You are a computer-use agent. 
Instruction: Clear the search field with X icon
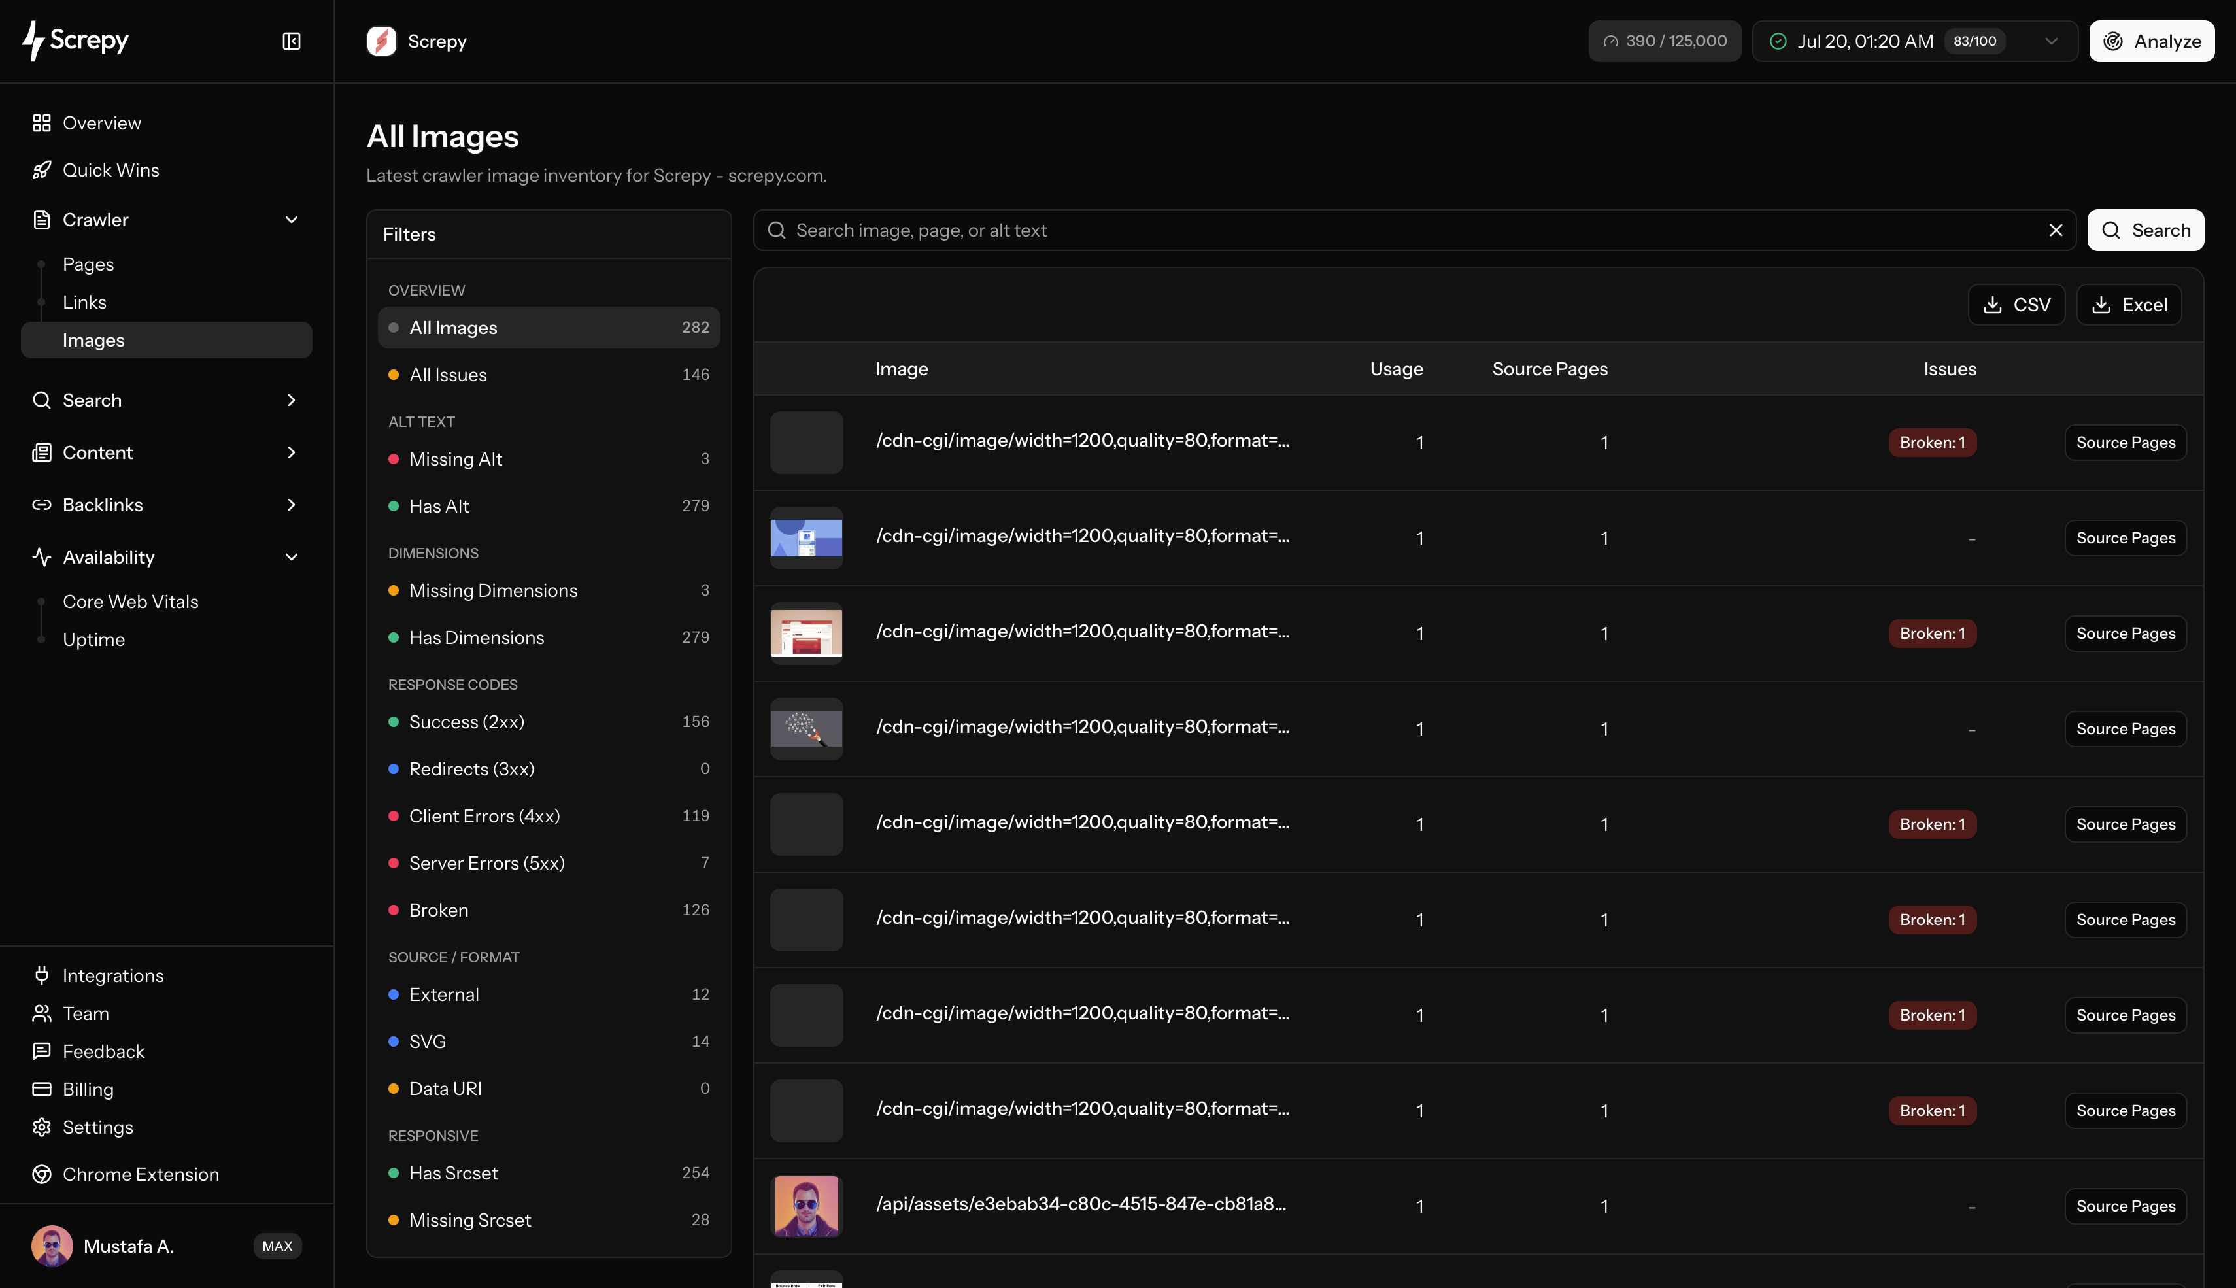click(2056, 230)
